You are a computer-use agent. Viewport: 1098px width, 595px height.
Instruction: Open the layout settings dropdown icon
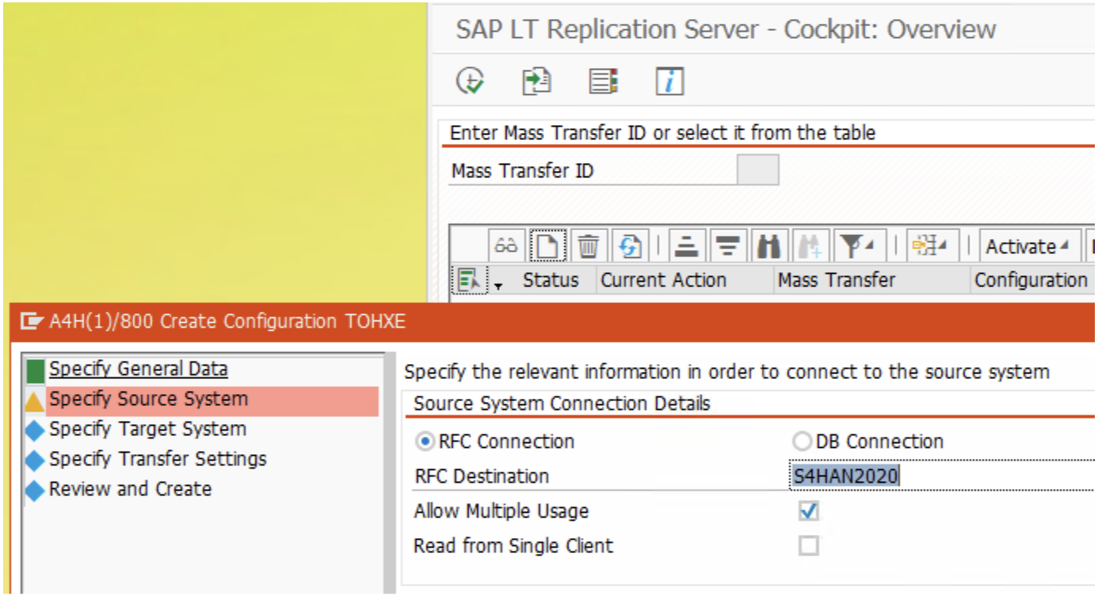(x=931, y=246)
